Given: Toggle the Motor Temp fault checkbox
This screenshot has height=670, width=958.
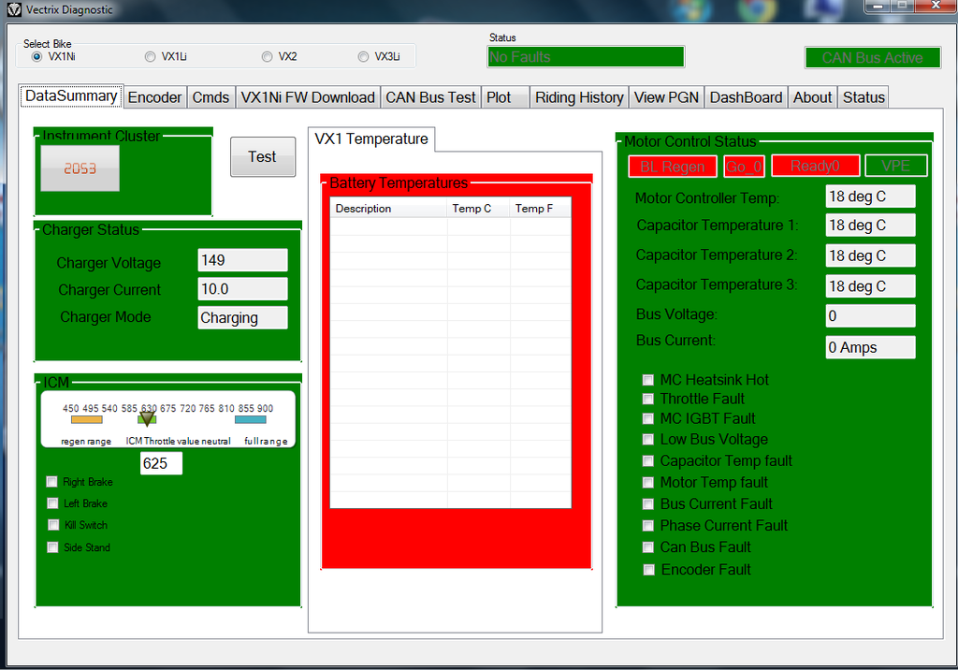Looking at the screenshot, I should [648, 483].
